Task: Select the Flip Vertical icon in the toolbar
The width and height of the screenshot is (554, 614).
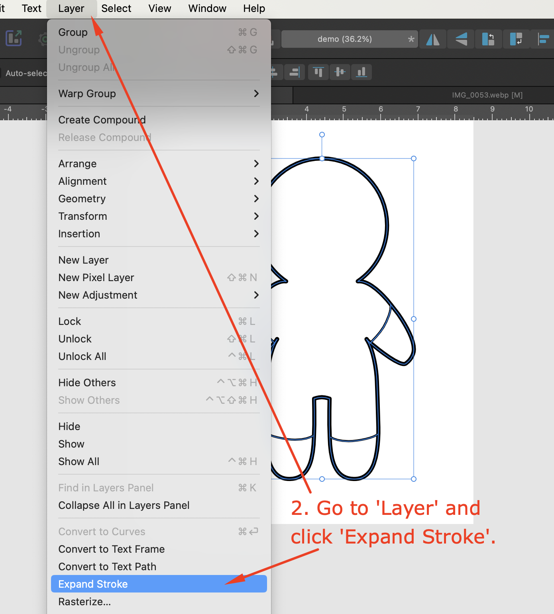Action: (x=461, y=39)
